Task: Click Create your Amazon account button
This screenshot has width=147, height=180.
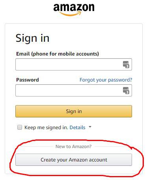Action: [74, 160]
